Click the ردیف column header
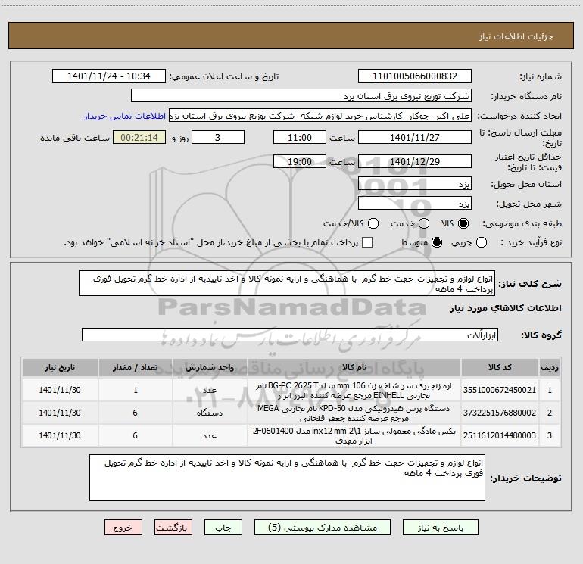 pyautogui.click(x=550, y=368)
